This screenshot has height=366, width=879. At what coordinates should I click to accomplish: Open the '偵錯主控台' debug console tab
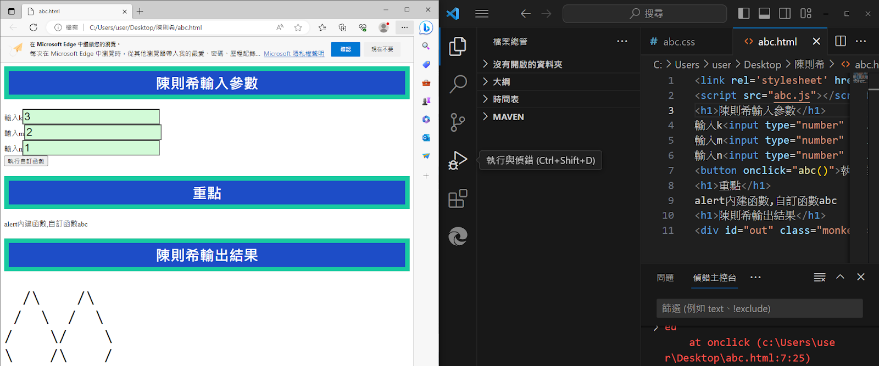pyautogui.click(x=715, y=278)
